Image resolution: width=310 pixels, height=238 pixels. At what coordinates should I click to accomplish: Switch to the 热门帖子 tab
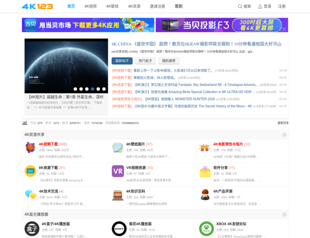pyautogui.click(x=145, y=61)
